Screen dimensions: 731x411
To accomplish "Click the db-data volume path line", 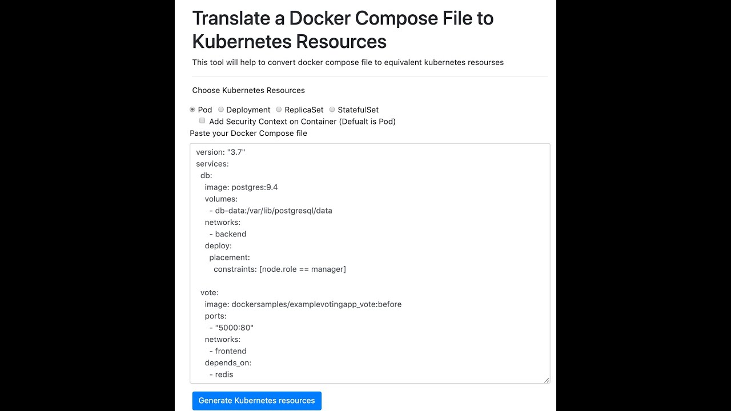I will (x=270, y=211).
